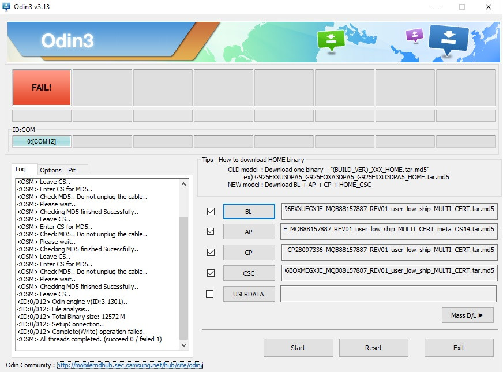Click the progress bar under FAIL! box
Image resolution: width=503 pixels, height=372 pixels.
pyautogui.click(x=42, y=115)
